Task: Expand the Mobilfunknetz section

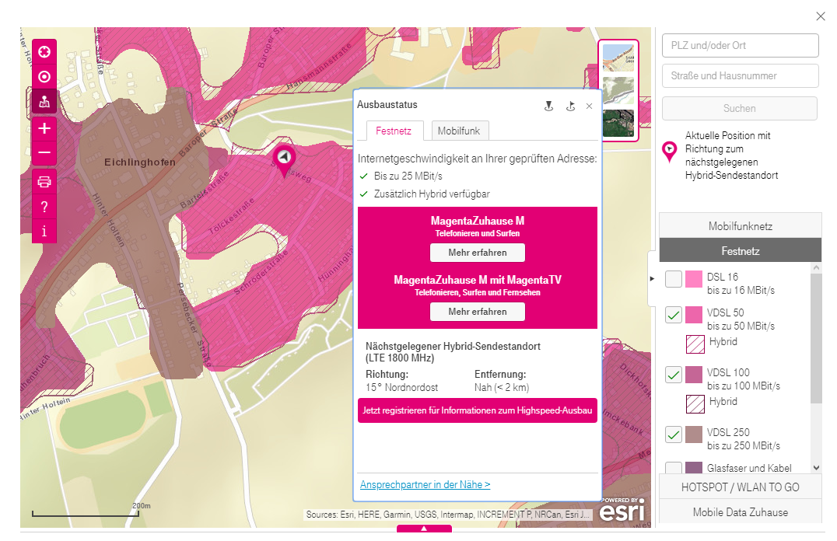Action: [x=741, y=225]
